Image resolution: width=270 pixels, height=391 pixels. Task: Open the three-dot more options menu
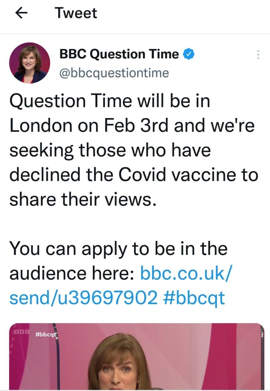point(258,54)
